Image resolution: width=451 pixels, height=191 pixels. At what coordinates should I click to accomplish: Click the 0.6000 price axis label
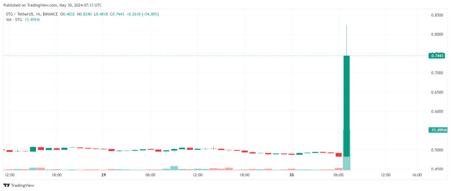click(437, 111)
